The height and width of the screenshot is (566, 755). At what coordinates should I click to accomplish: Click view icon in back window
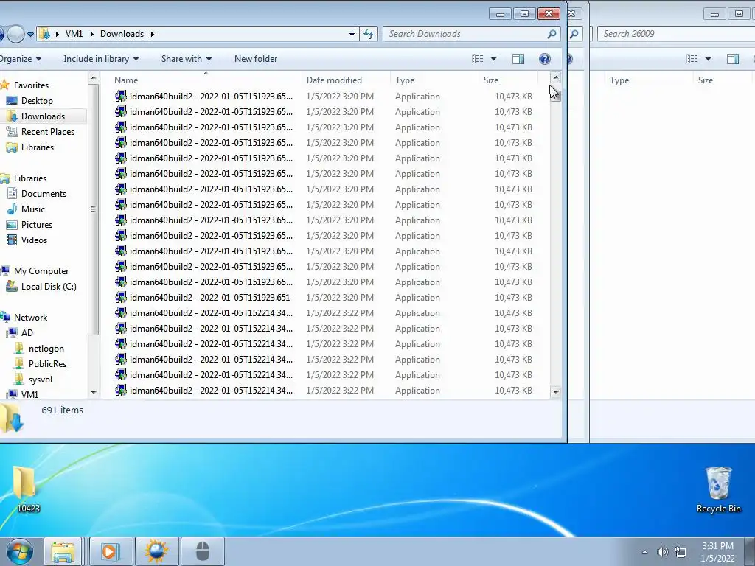(x=692, y=59)
